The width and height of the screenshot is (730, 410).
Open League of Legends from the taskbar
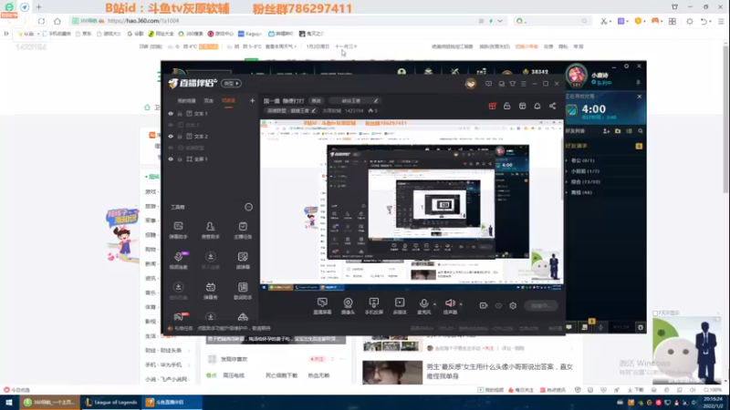[x=110, y=402]
